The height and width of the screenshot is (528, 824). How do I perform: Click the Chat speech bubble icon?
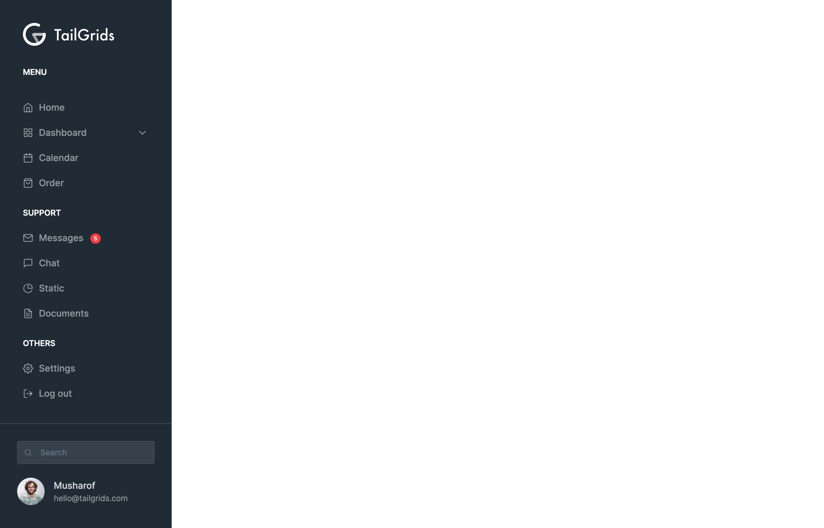click(x=28, y=263)
